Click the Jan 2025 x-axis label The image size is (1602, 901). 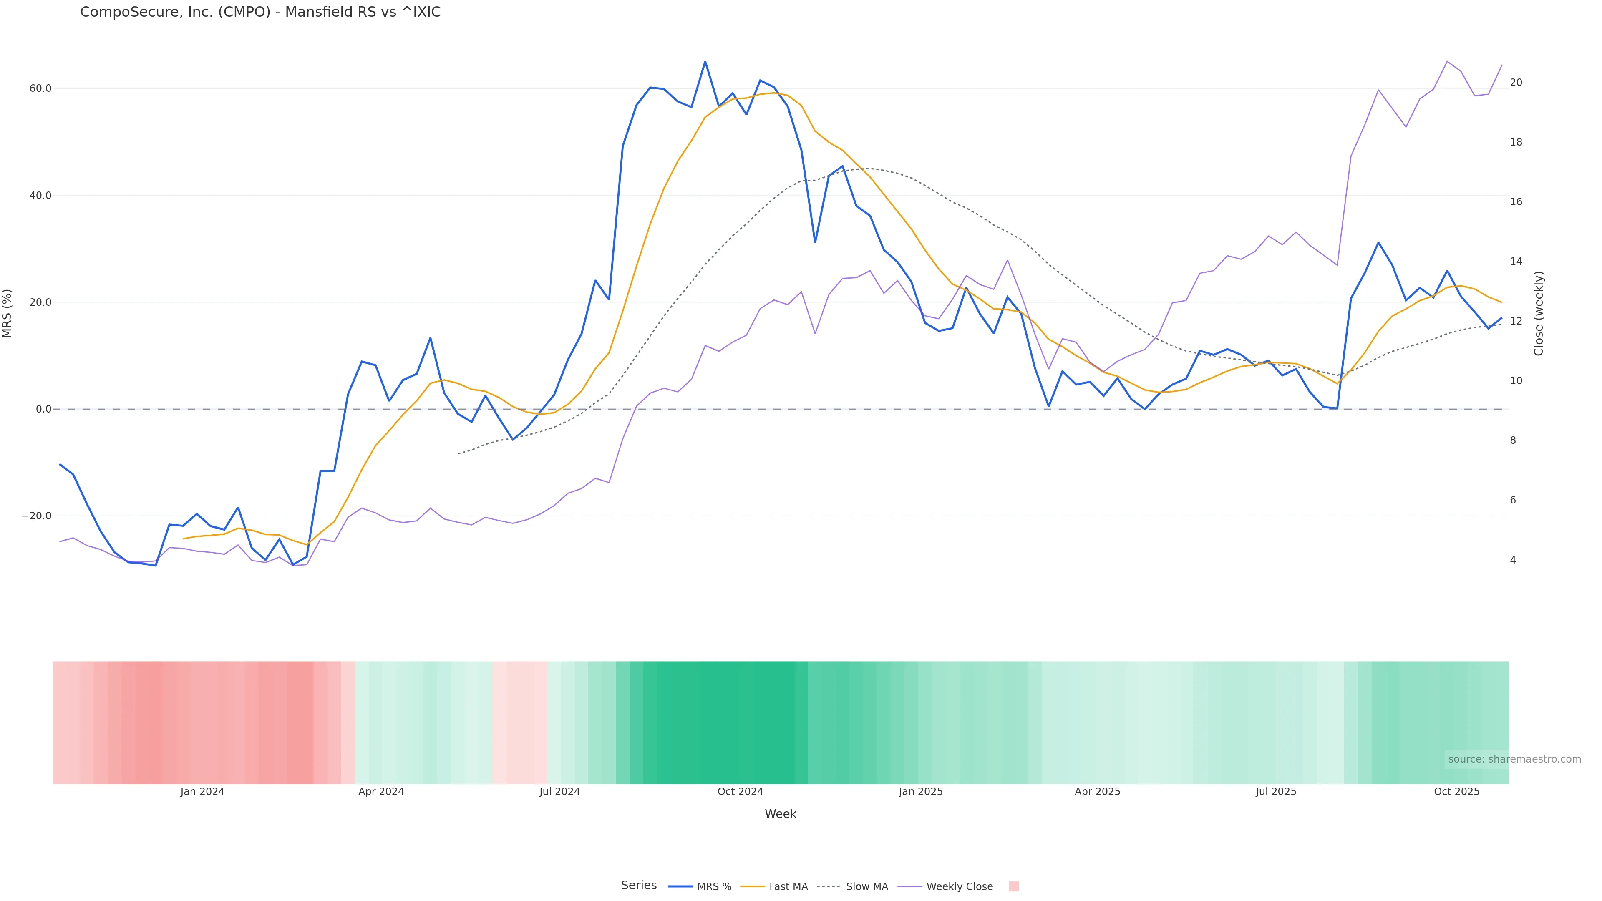920,792
